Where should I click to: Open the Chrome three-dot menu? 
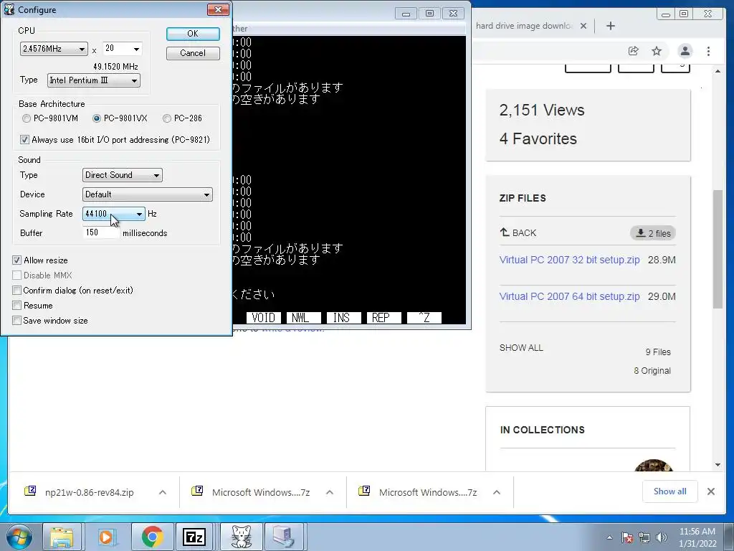coord(708,51)
